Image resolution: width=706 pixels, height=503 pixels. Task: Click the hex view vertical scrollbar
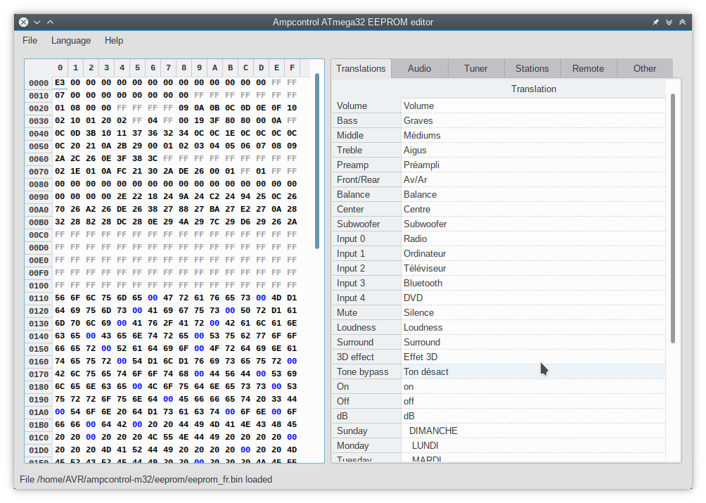click(x=317, y=161)
